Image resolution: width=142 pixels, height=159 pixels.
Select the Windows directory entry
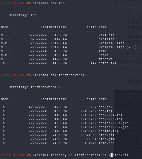pyautogui.click(x=105, y=59)
